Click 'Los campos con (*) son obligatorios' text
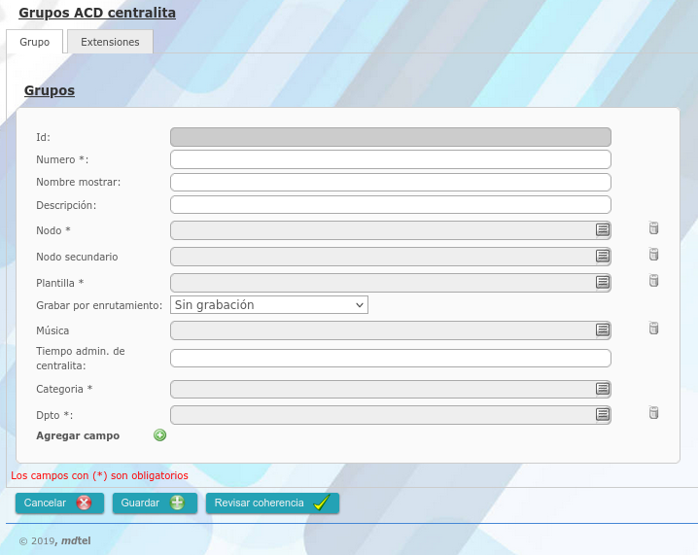Viewport: 698px width, 555px height. coord(99,475)
